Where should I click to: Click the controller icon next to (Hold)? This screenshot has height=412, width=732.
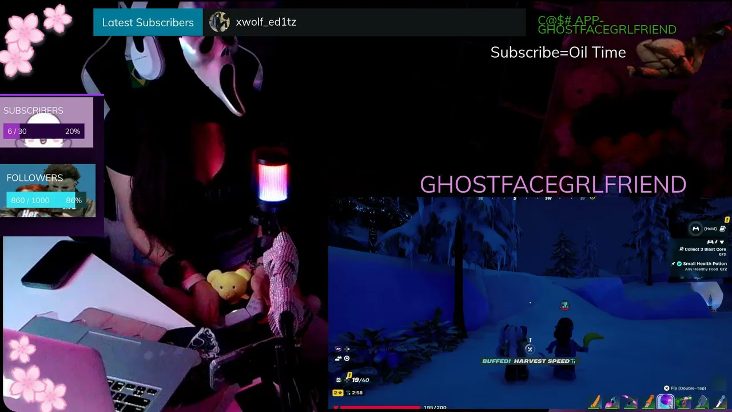pyautogui.click(x=695, y=229)
